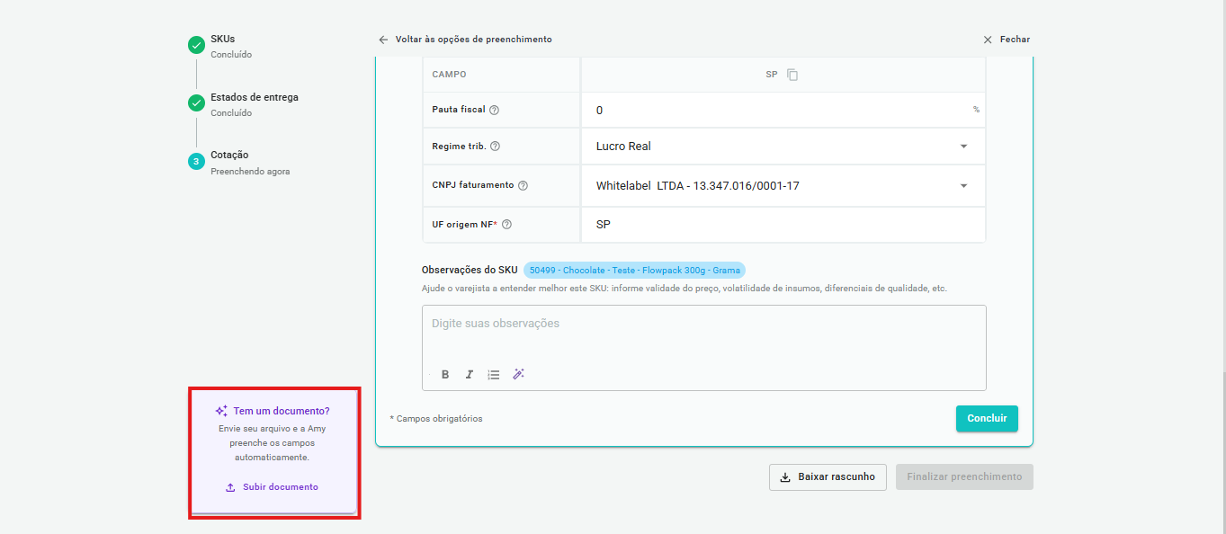Viewport: 1226px width, 534px height.
Task: Apply bold formatting in observations editor
Action: point(445,374)
